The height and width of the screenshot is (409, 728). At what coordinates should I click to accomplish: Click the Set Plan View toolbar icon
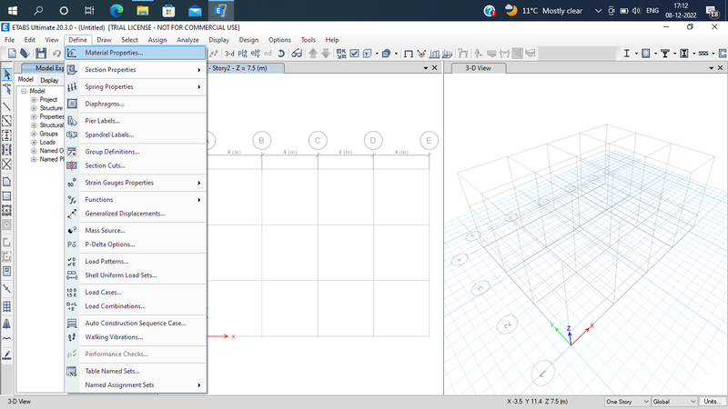point(242,54)
